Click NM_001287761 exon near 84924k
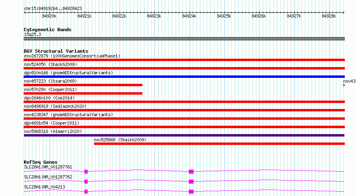The width and height of the screenshot is (356, 196). [x=191, y=172]
